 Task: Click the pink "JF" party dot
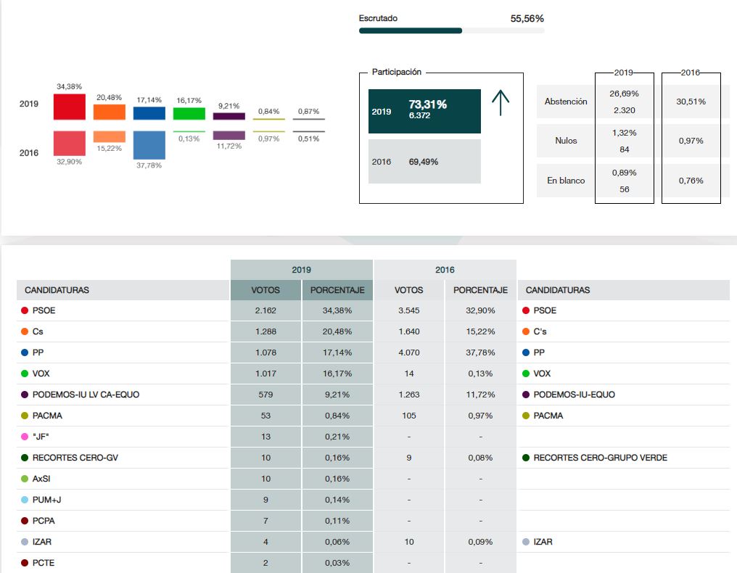[25, 437]
